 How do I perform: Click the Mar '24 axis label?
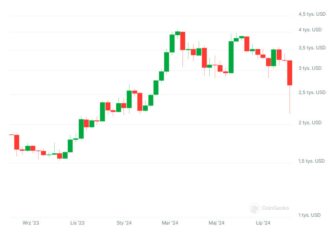point(170,223)
